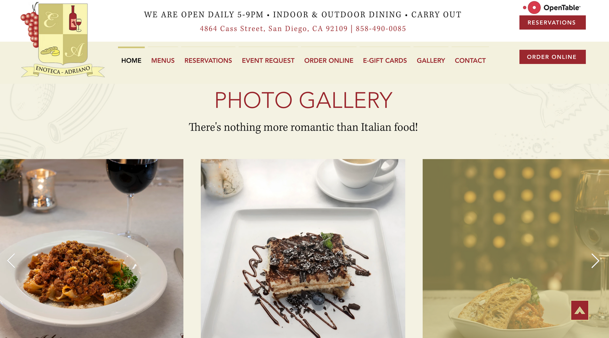Open the pasta bolognese gallery photo
Viewport: 609px width, 338px height.
pyautogui.click(x=92, y=249)
